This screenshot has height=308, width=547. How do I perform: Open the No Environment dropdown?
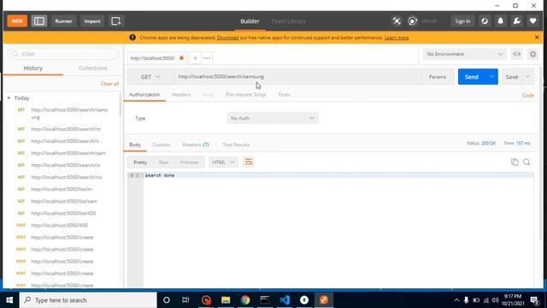464,54
